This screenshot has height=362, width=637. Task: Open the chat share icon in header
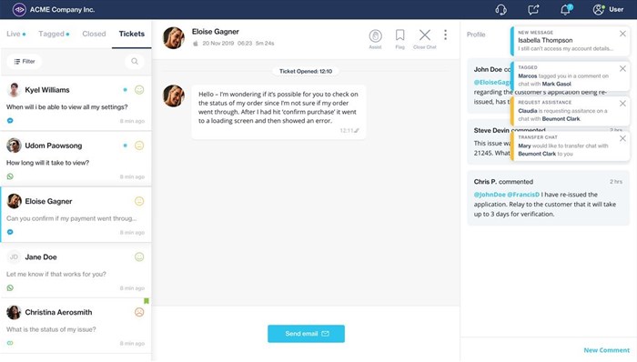(533, 9)
